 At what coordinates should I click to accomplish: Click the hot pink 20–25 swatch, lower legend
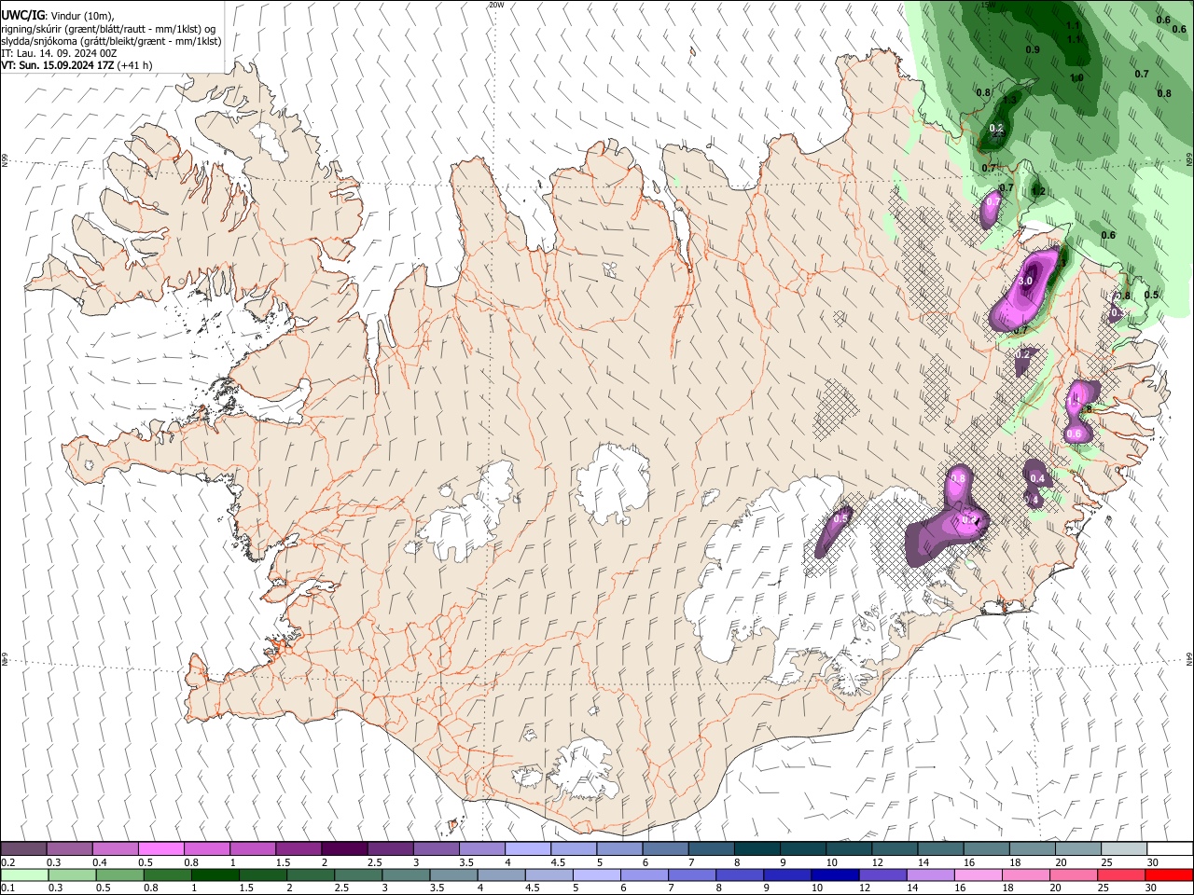coord(1072,874)
